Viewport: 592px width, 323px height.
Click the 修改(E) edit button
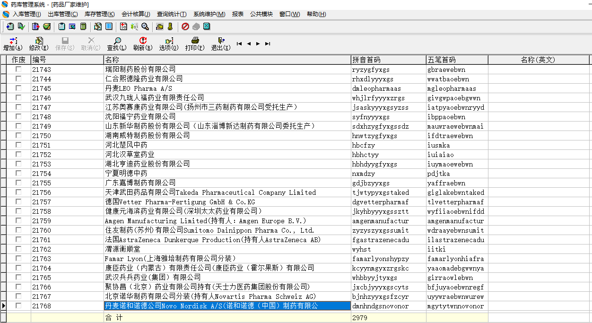[39, 44]
